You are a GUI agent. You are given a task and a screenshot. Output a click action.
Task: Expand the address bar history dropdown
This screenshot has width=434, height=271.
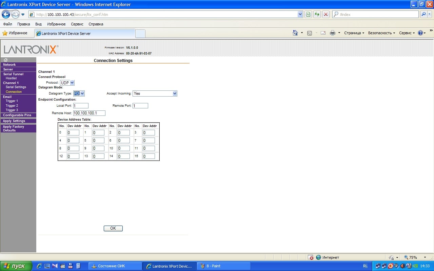click(x=300, y=14)
